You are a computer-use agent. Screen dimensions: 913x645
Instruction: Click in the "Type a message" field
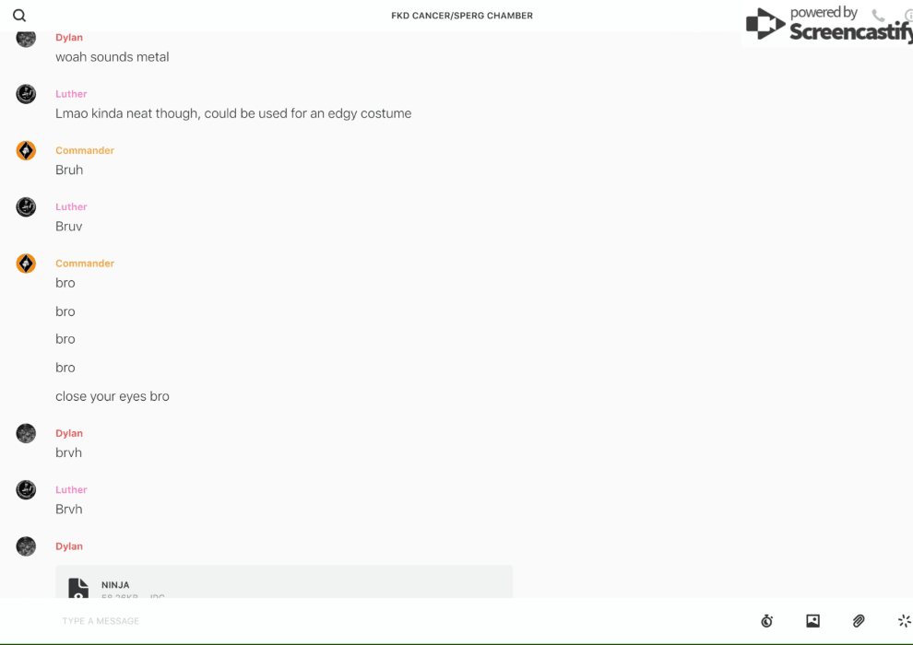[402, 620]
